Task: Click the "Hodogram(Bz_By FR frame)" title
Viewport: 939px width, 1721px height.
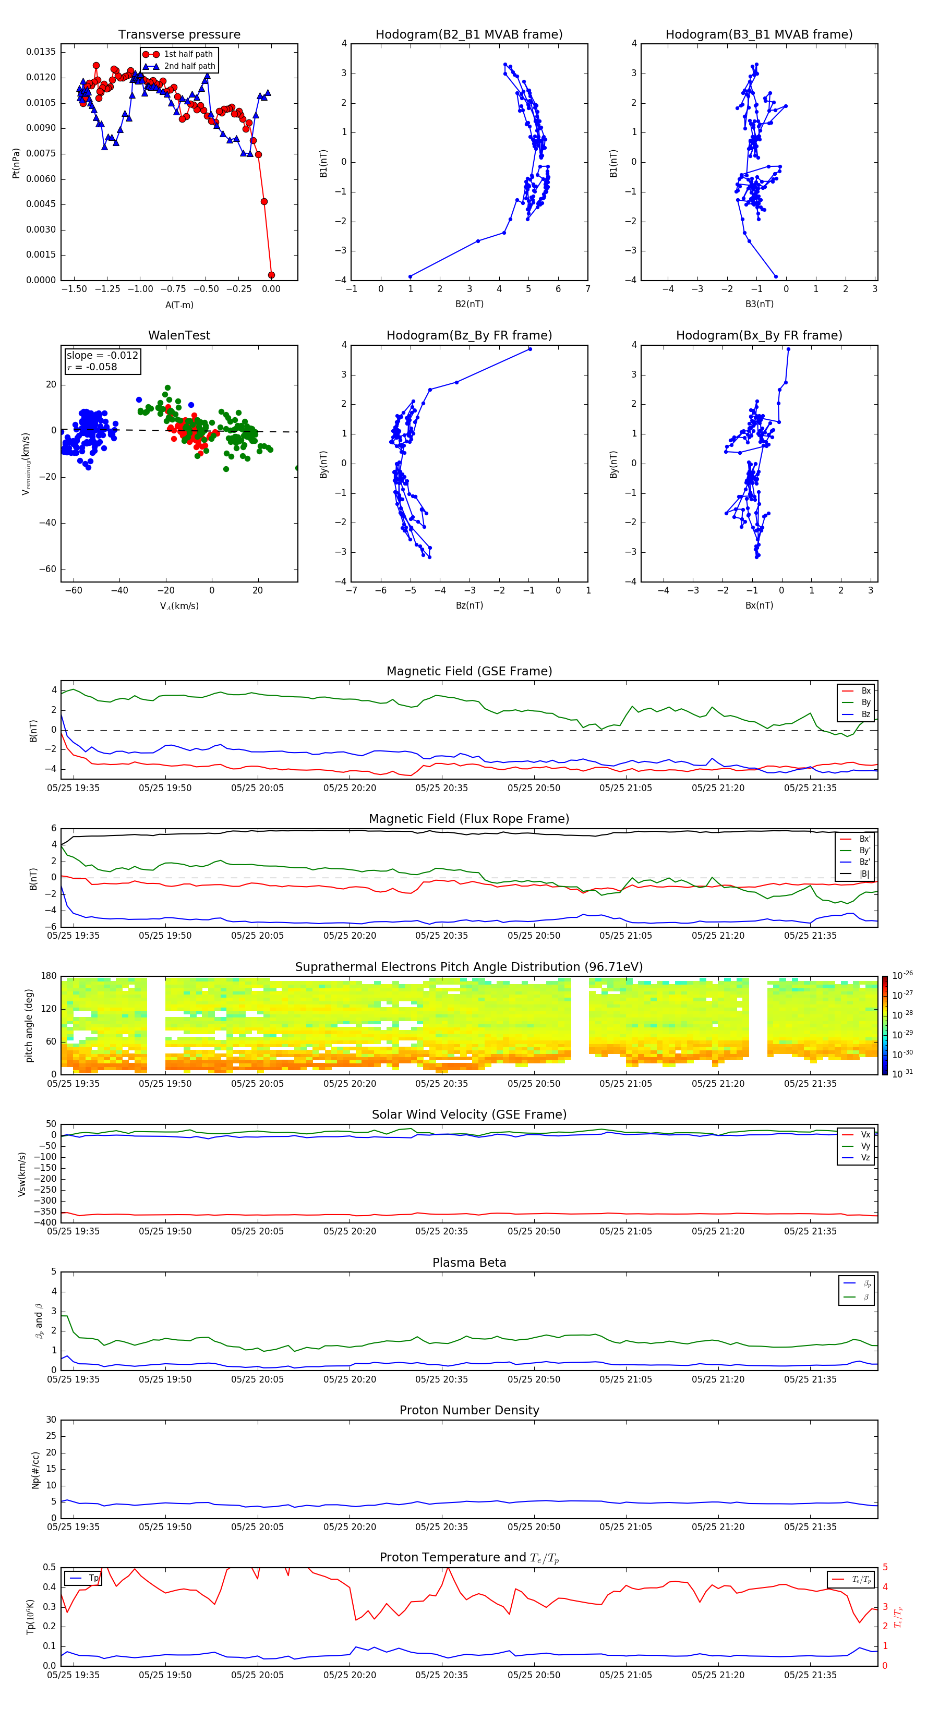Action: pos(469,335)
